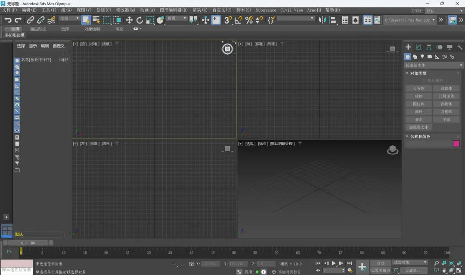Click the 长方体 box primitive button
The height and width of the screenshot is (275, 465).
coord(418,88)
